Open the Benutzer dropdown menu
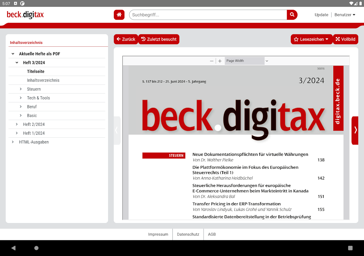 [x=345, y=15]
